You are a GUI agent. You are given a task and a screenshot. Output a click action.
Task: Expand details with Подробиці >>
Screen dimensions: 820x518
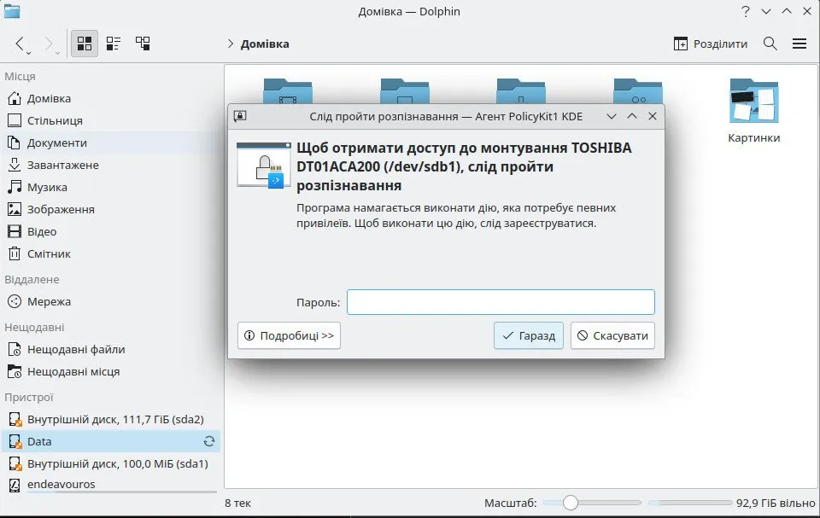[289, 335]
